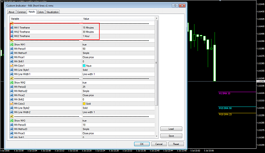Select the Inputs tab
Image resolution: width=265 pixels, height=153 pixels.
coord(32,12)
